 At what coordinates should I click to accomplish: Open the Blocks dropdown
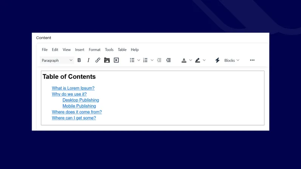tap(232, 60)
